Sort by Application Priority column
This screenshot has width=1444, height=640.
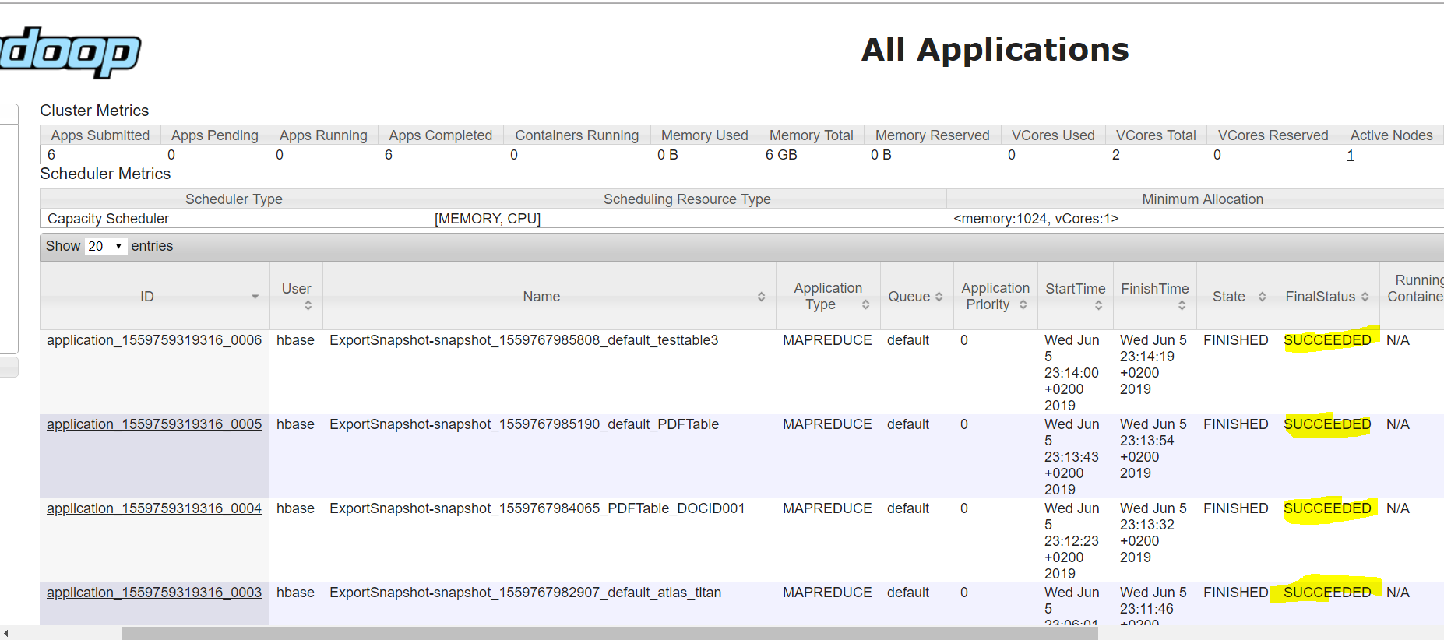1023,305
